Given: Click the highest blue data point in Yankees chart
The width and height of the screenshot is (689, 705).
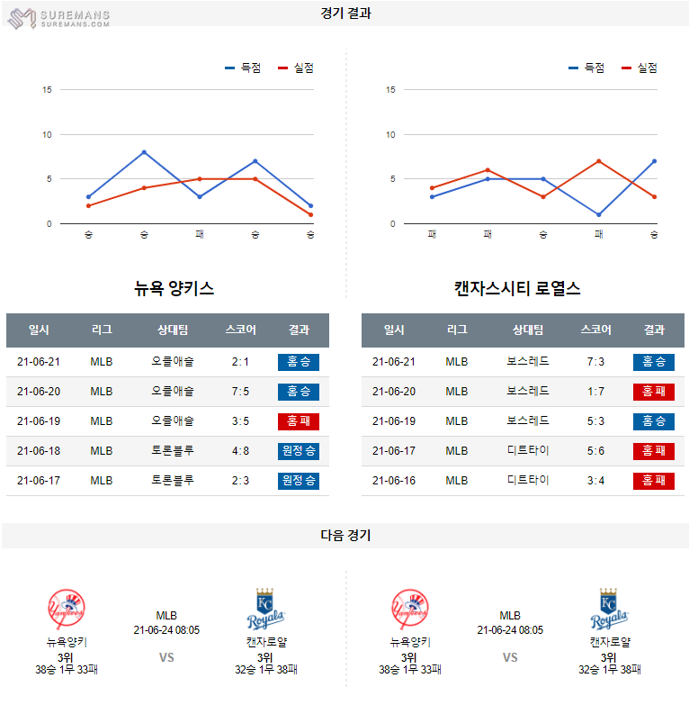Looking at the screenshot, I should coord(144,152).
